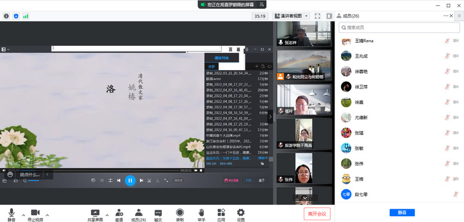Click the blue security shield icon
The width and height of the screenshot is (464, 222).
16,16
